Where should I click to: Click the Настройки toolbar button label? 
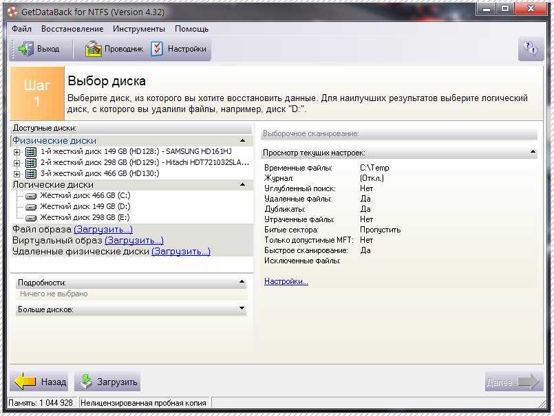[187, 49]
